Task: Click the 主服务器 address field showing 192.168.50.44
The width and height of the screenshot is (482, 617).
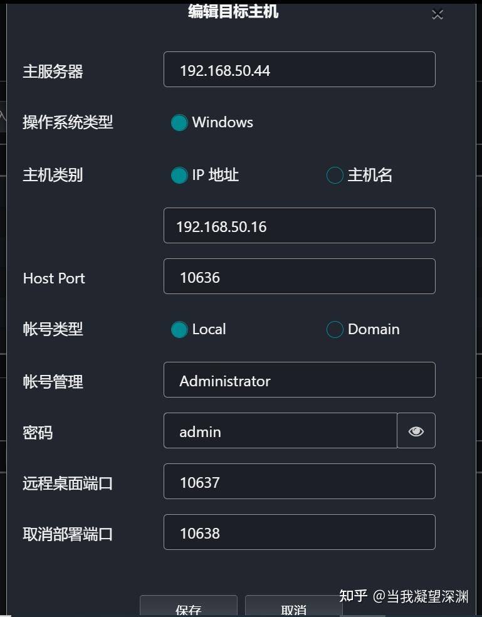Action: tap(299, 70)
